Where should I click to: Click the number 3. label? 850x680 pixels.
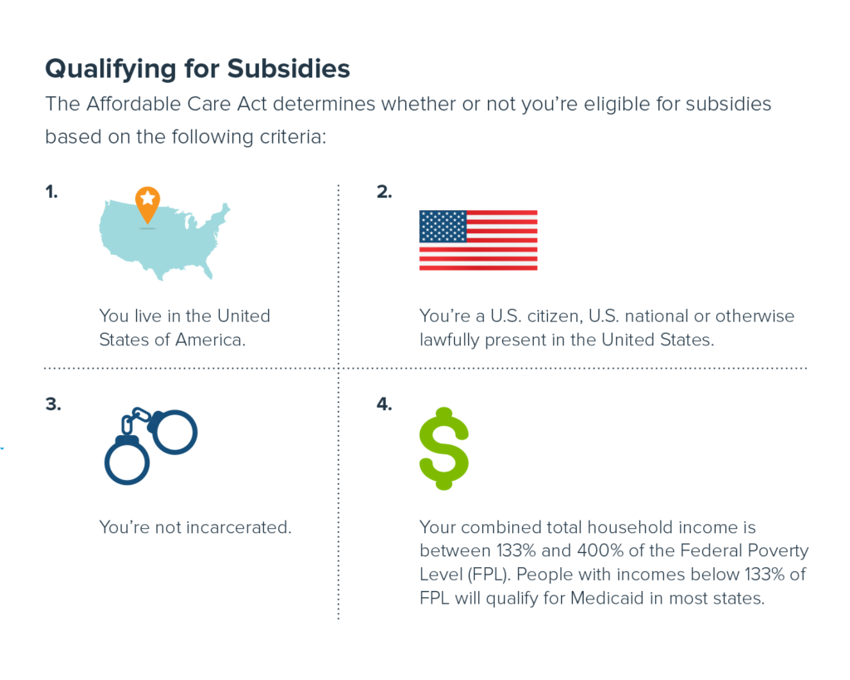pos(53,404)
